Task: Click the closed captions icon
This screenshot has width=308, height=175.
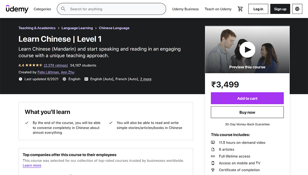Action: click(86, 79)
